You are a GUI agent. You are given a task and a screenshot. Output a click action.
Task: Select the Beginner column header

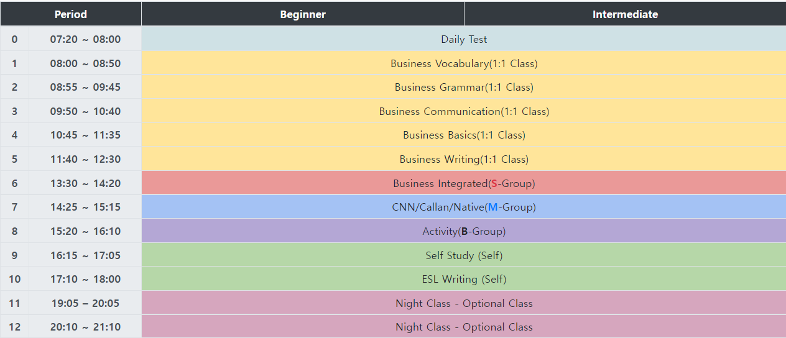(303, 14)
